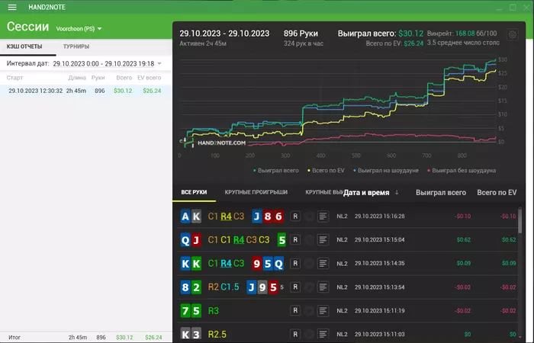Screen dimensions: 534x343
Task: Sort sessions by Руки column header
Action: pyautogui.click(x=98, y=78)
